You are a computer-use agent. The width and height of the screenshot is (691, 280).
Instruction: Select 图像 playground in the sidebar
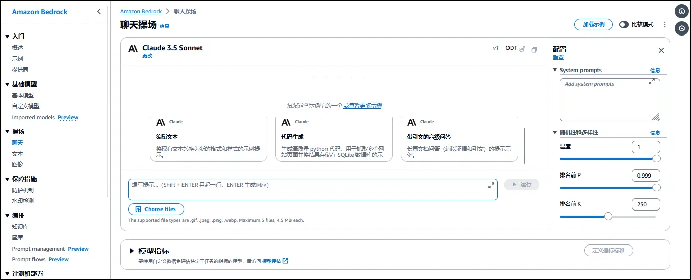18,164
